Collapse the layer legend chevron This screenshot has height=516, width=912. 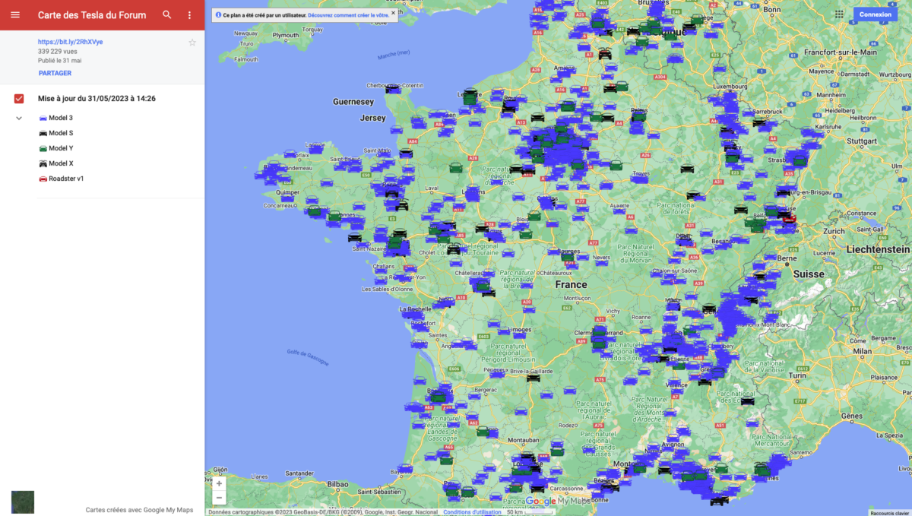point(19,119)
